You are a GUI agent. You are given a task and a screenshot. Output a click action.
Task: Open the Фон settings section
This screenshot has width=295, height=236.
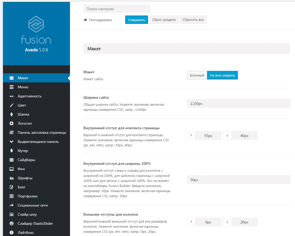click(x=36, y=169)
